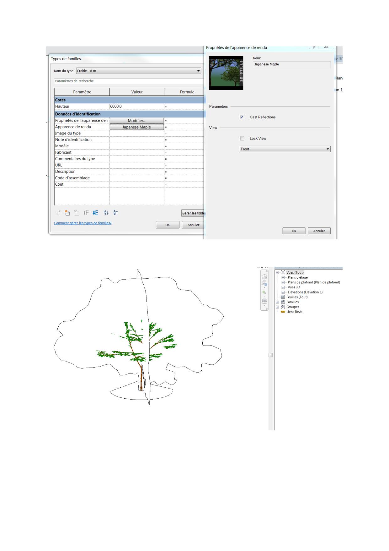389x551 pixels.
Task: Click the new parameter icon
Action: click(x=67, y=213)
